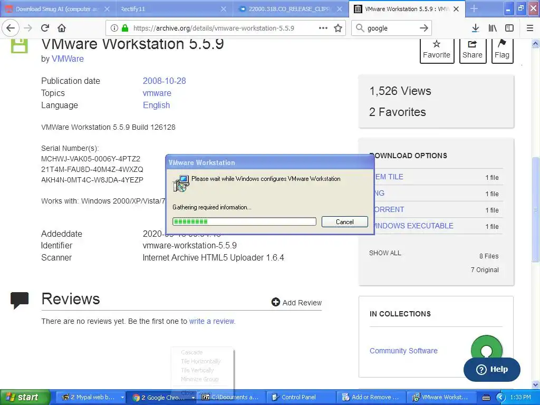Switch to Control Panel taskbar window
Image resolution: width=540 pixels, height=405 pixels.
point(301,398)
